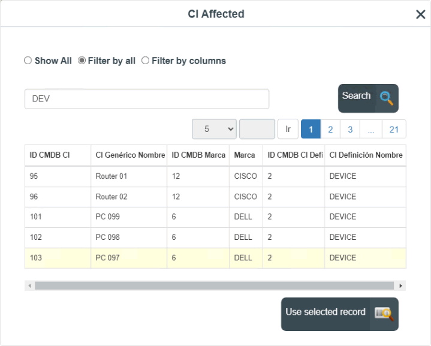Go to results page 3
431x346 pixels.
(x=350, y=129)
